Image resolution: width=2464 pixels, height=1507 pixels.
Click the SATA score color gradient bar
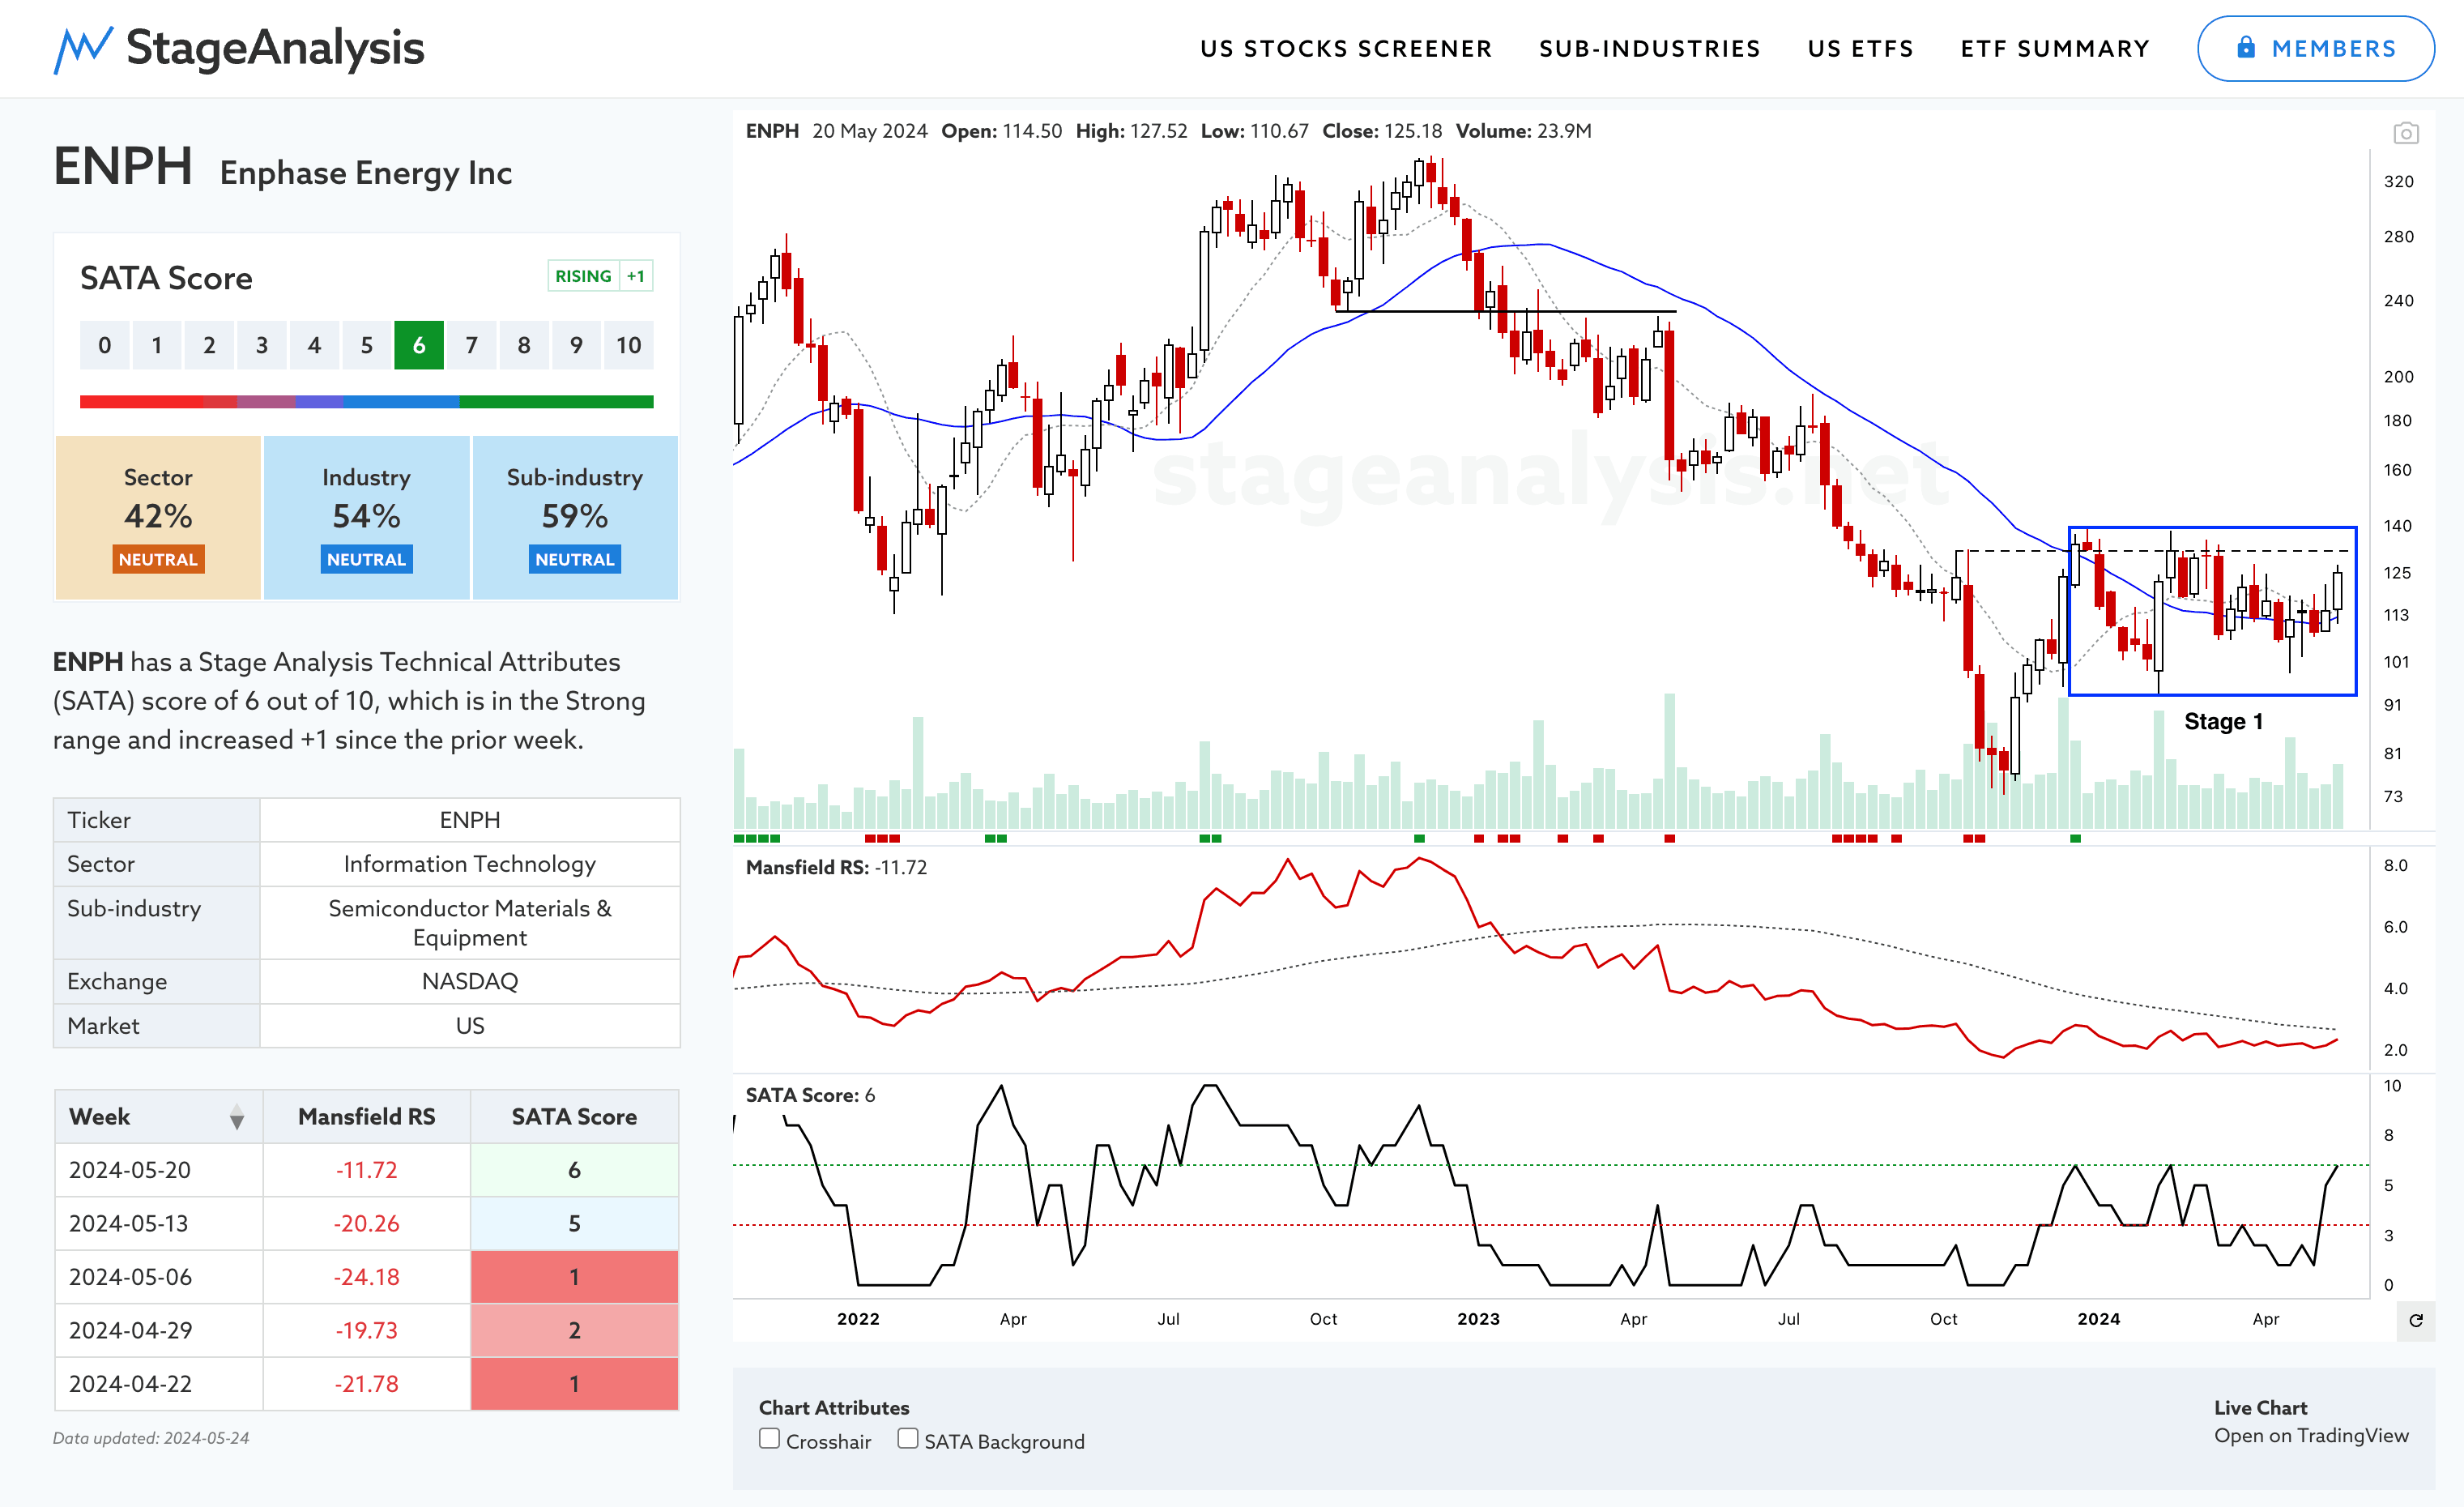[366, 402]
